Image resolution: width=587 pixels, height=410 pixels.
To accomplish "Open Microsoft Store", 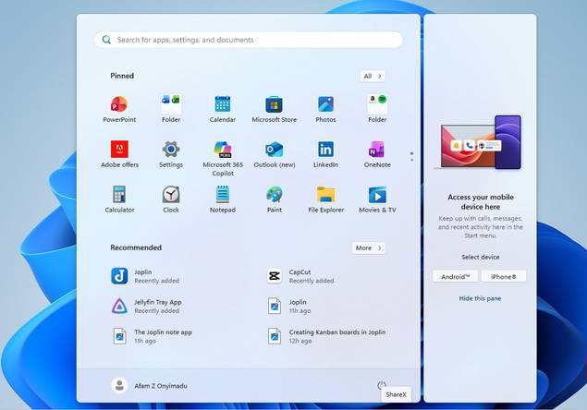I will pos(274,109).
